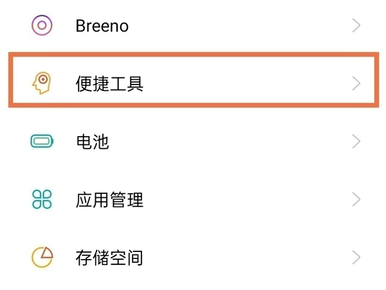
Task: Click the chevron beside 便捷工具
Action: 356,83
